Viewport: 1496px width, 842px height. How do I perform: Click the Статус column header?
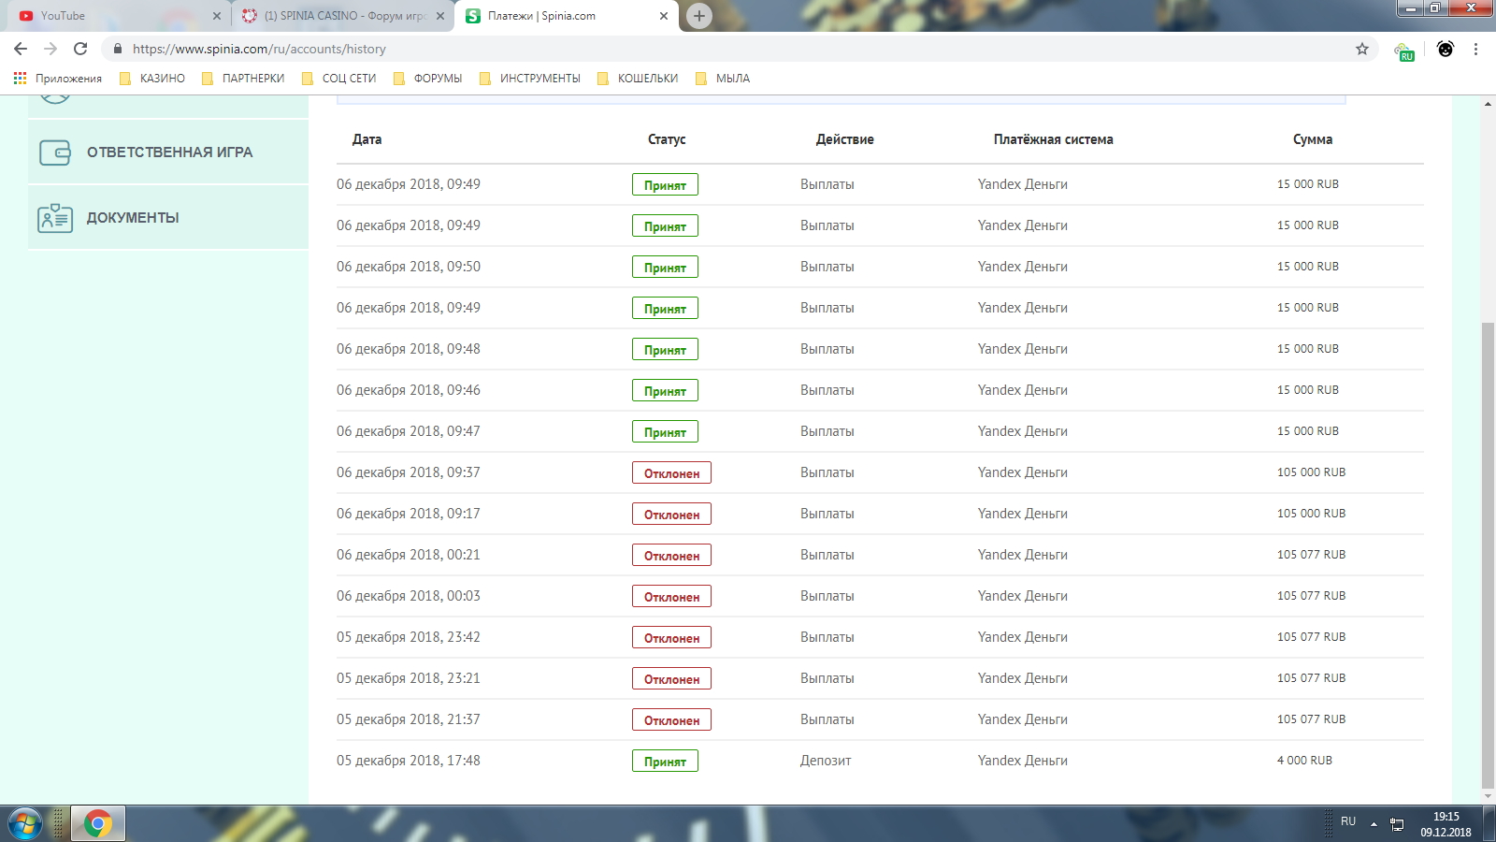667,139
